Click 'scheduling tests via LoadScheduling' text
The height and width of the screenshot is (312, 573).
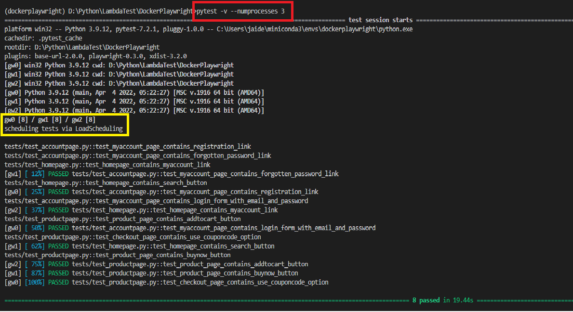64,129
